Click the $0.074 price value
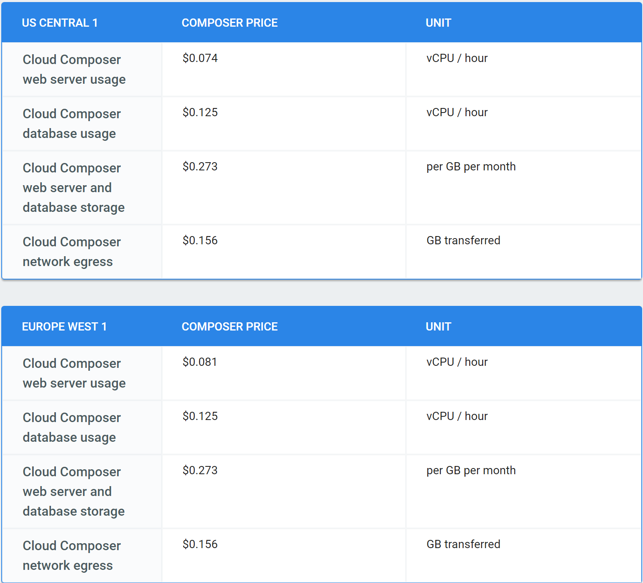 pos(200,58)
